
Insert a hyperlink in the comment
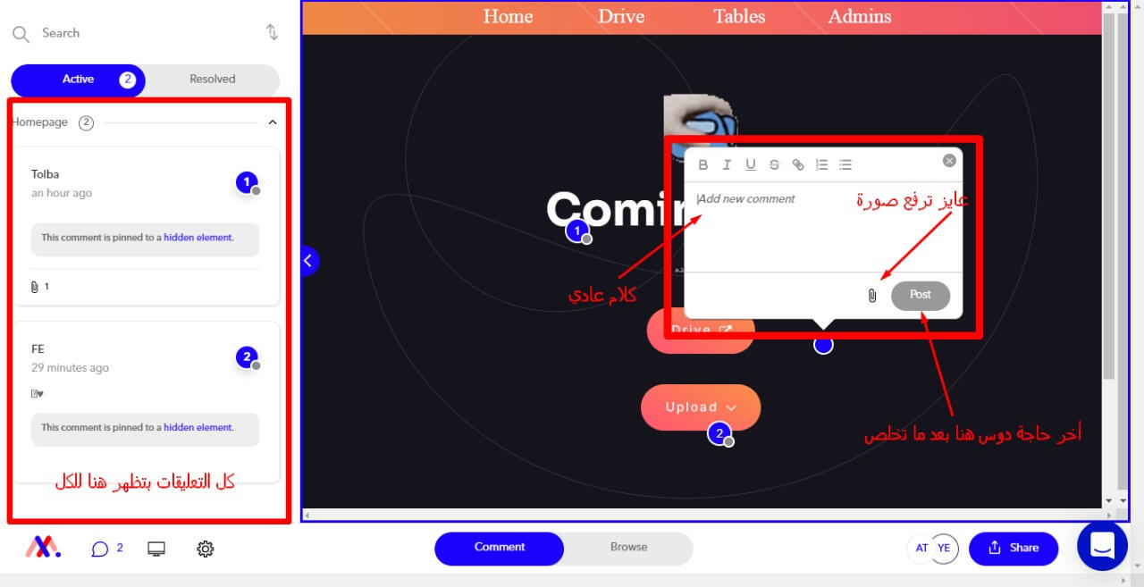tap(798, 164)
